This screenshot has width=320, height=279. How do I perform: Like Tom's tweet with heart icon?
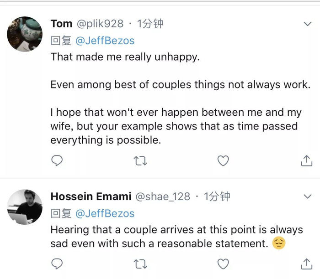pyautogui.click(x=223, y=160)
